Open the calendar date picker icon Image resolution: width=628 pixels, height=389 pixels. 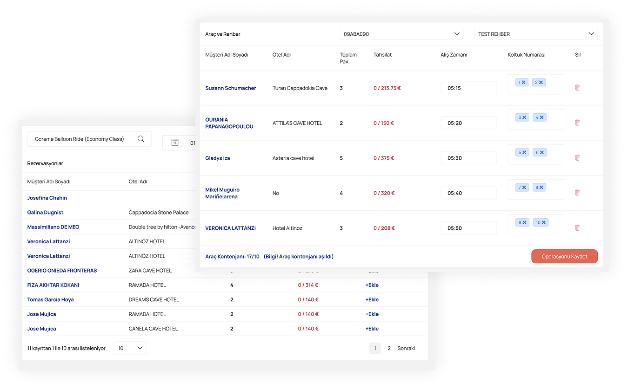point(175,143)
